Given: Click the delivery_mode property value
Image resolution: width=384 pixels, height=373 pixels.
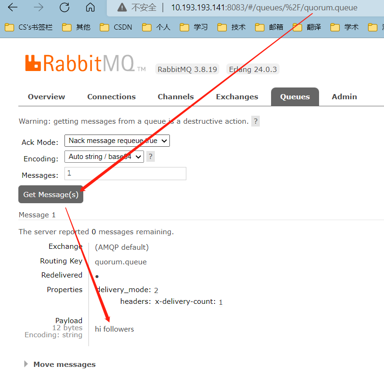Looking at the screenshot, I should (x=156, y=291).
